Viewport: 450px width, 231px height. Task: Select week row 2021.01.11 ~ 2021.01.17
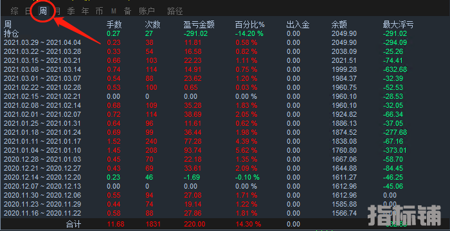(x=42, y=141)
